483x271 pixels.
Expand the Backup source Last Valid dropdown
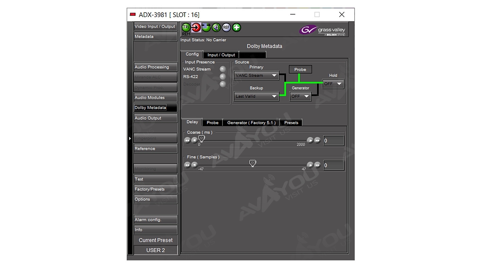(256, 96)
